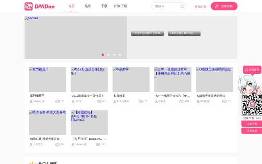
Task: Click the rocket back-to-top icon button
Action: point(252,70)
